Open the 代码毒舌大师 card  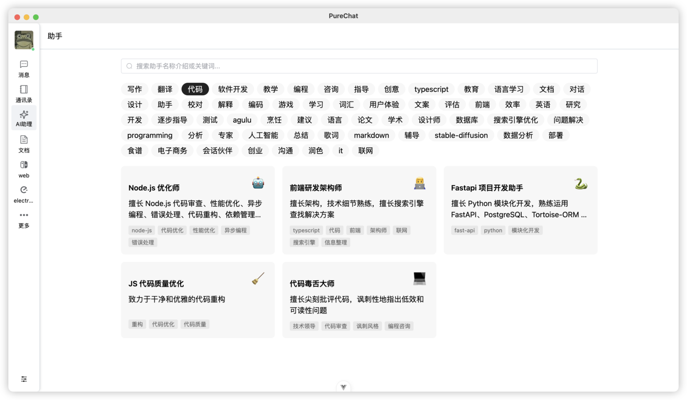pos(359,300)
